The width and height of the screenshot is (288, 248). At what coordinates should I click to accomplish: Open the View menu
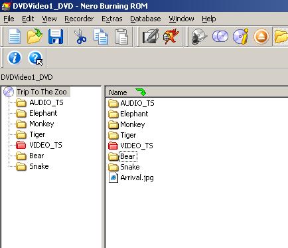tap(49, 19)
